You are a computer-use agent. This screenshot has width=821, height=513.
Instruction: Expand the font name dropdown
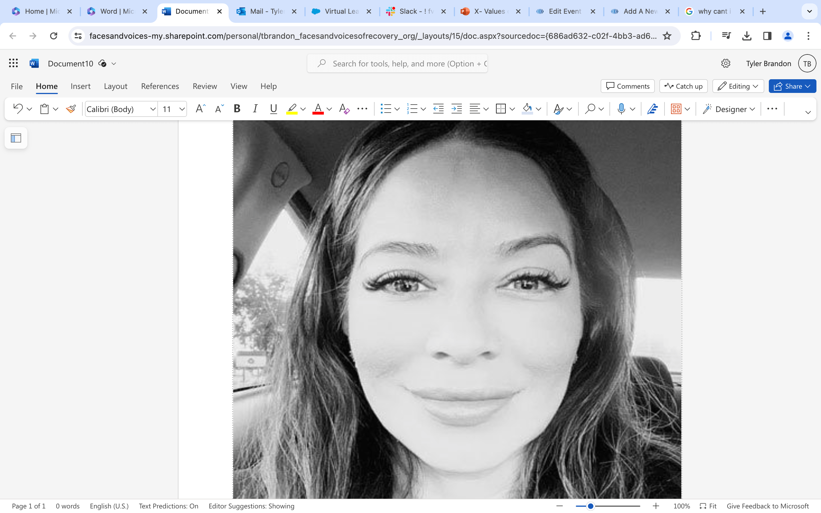pyautogui.click(x=153, y=109)
